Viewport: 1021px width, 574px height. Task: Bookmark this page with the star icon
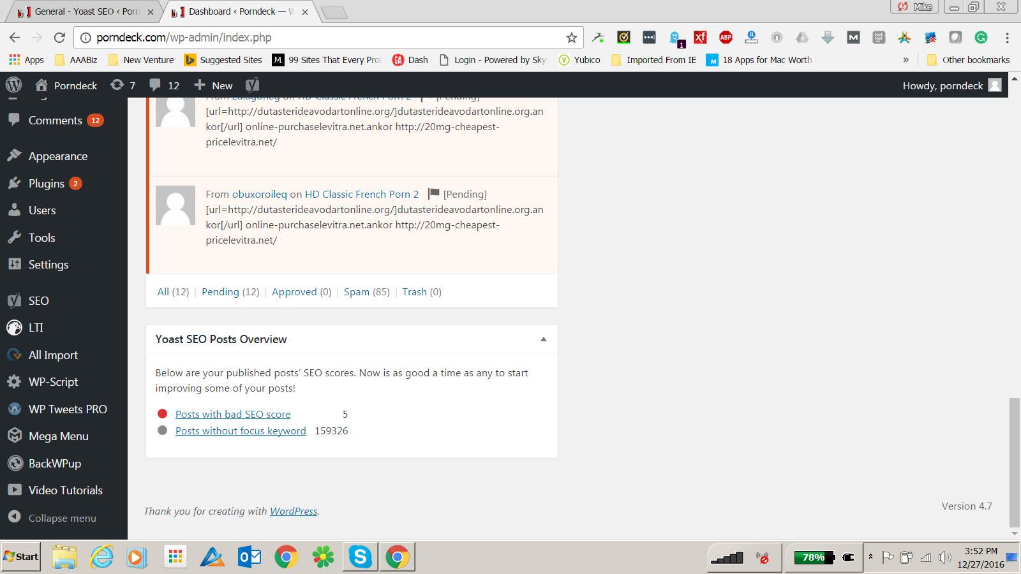pos(571,38)
